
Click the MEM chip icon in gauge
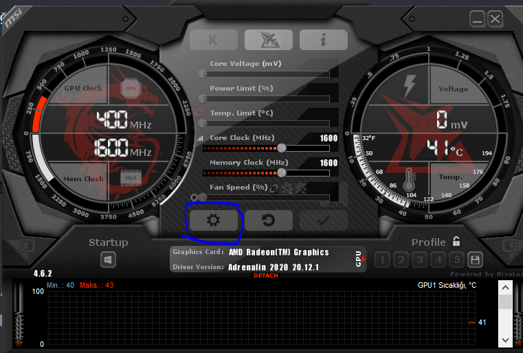click(x=131, y=178)
